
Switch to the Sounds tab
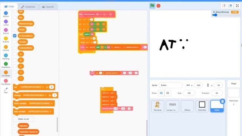(x=48, y=7)
